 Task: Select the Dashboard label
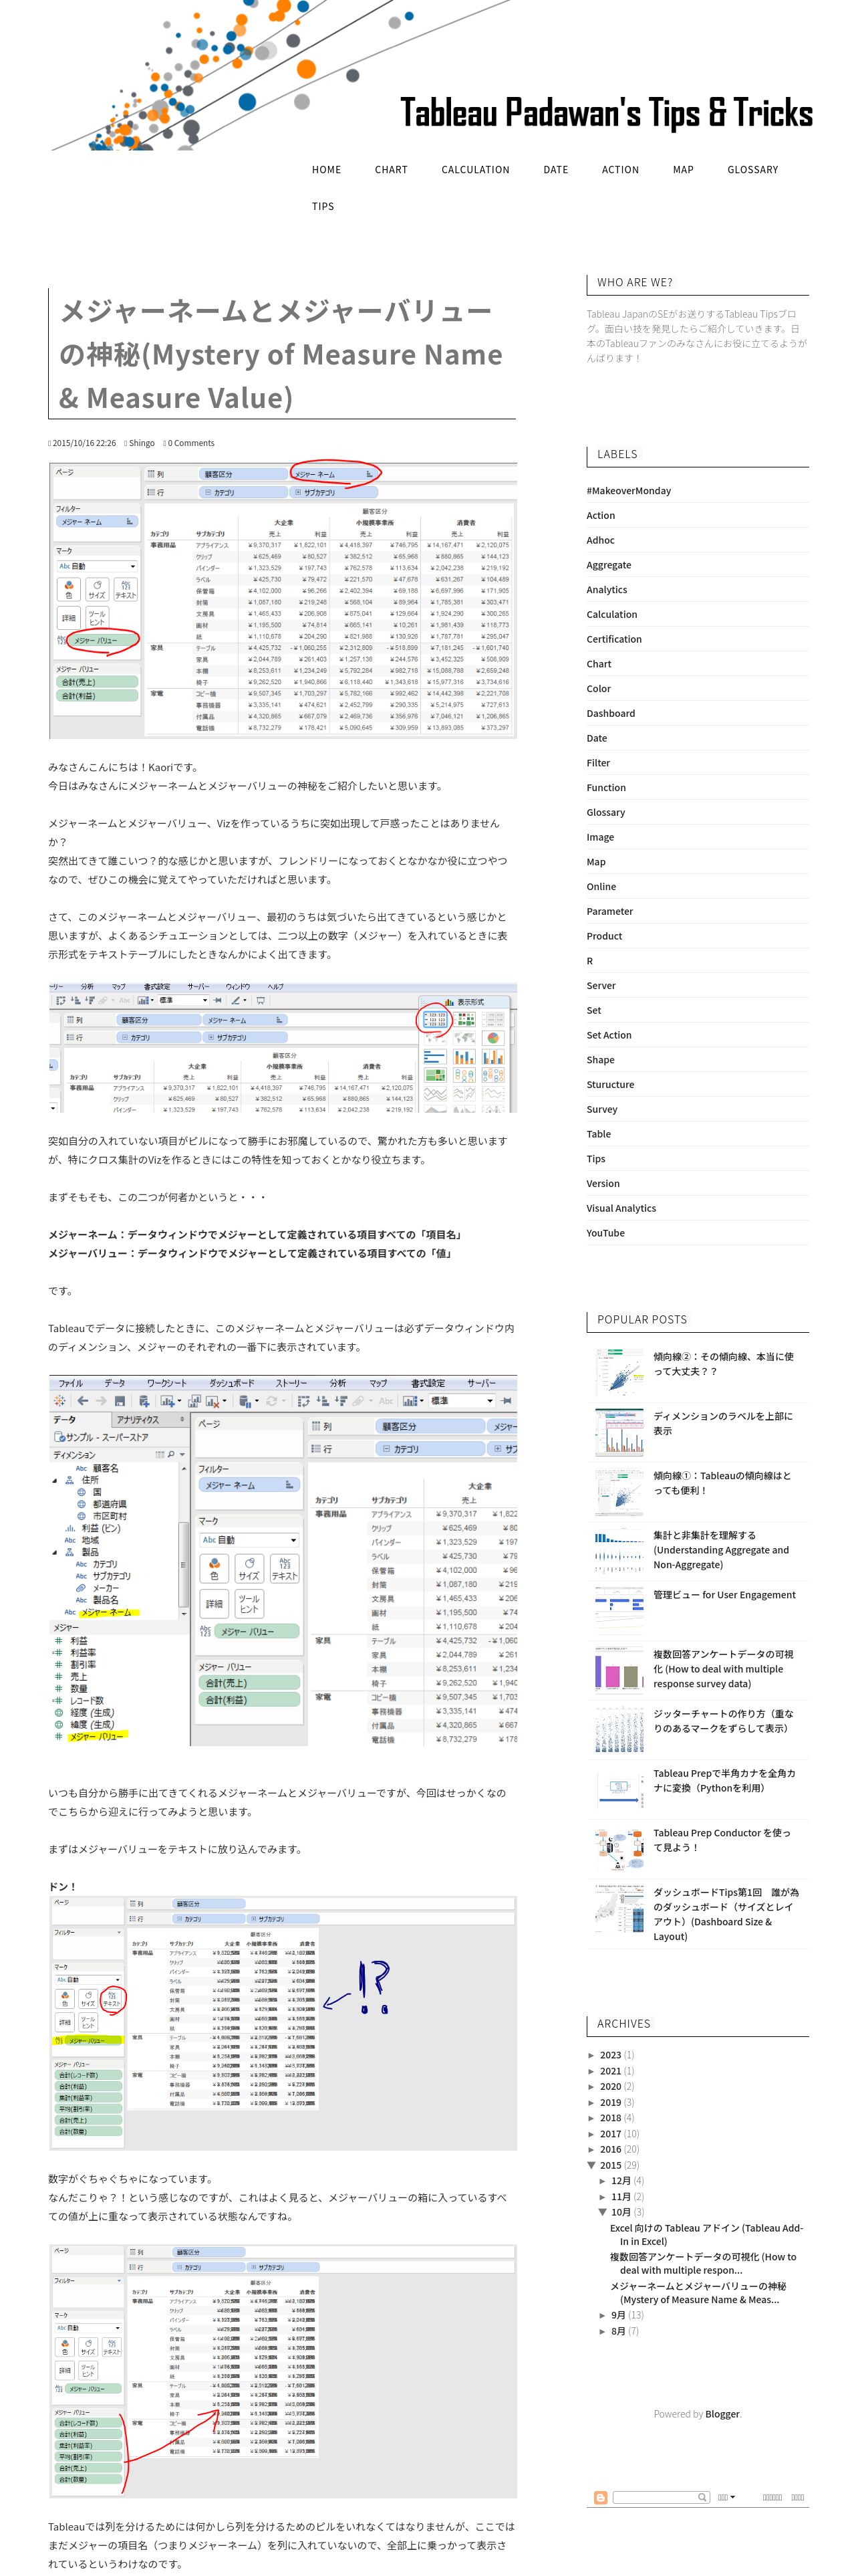point(610,713)
